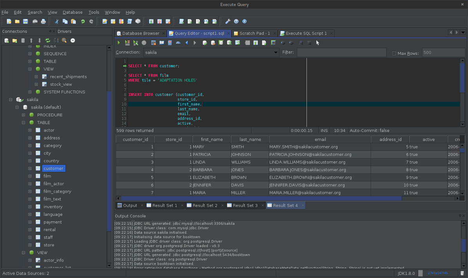This screenshot has height=278, width=468.
Task: Collapse the TABLE node under sakila (default)
Action: (24, 123)
